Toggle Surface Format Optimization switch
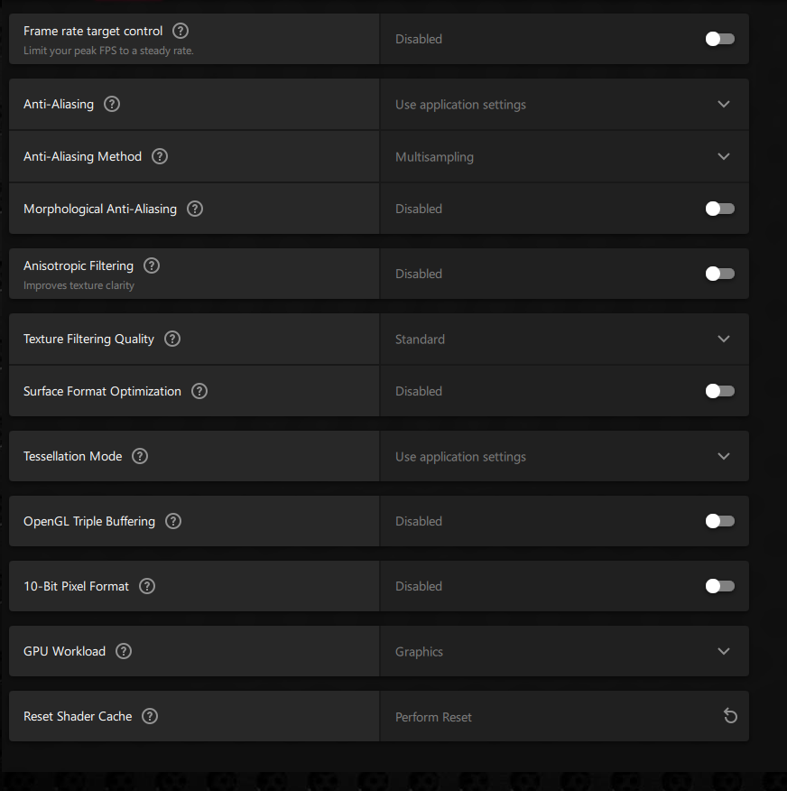The width and height of the screenshot is (787, 791). [x=719, y=391]
